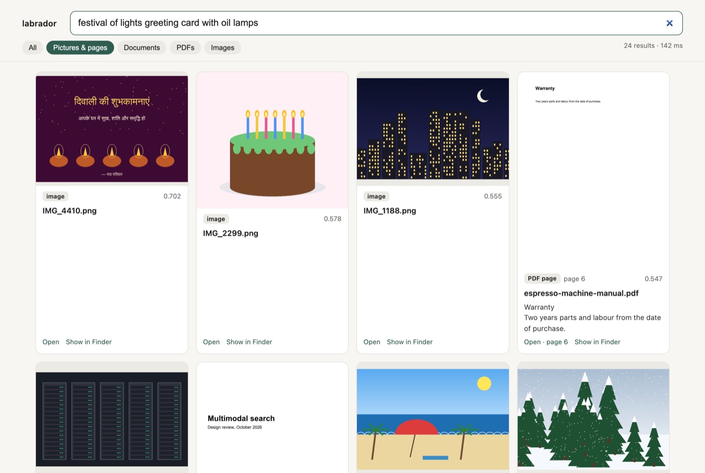
Task: Open IMG_2299.png via its Open link
Action: tap(211, 342)
